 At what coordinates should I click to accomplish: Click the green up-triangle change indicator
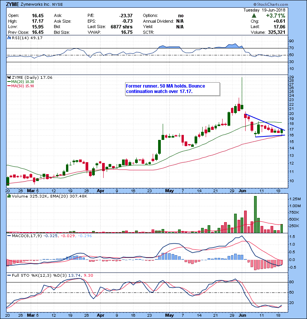(254, 16)
